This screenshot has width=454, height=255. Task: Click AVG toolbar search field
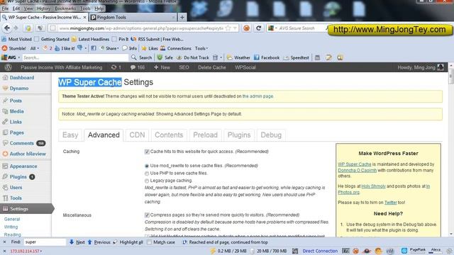(75, 57)
